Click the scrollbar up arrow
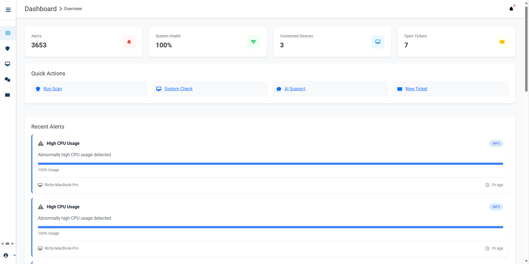Image resolution: width=529 pixels, height=264 pixels. pyautogui.click(x=526, y=3)
